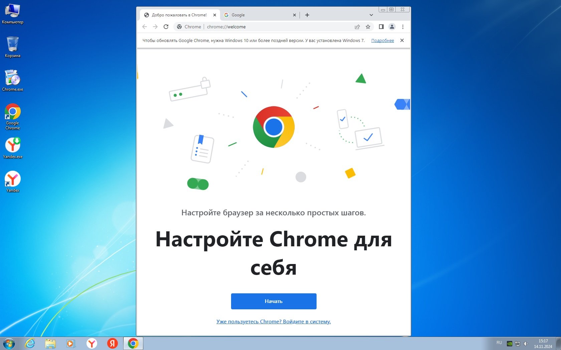The height and width of the screenshot is (350, 561).
Task: Expand the tab search chevron
Action: point(371,15)
